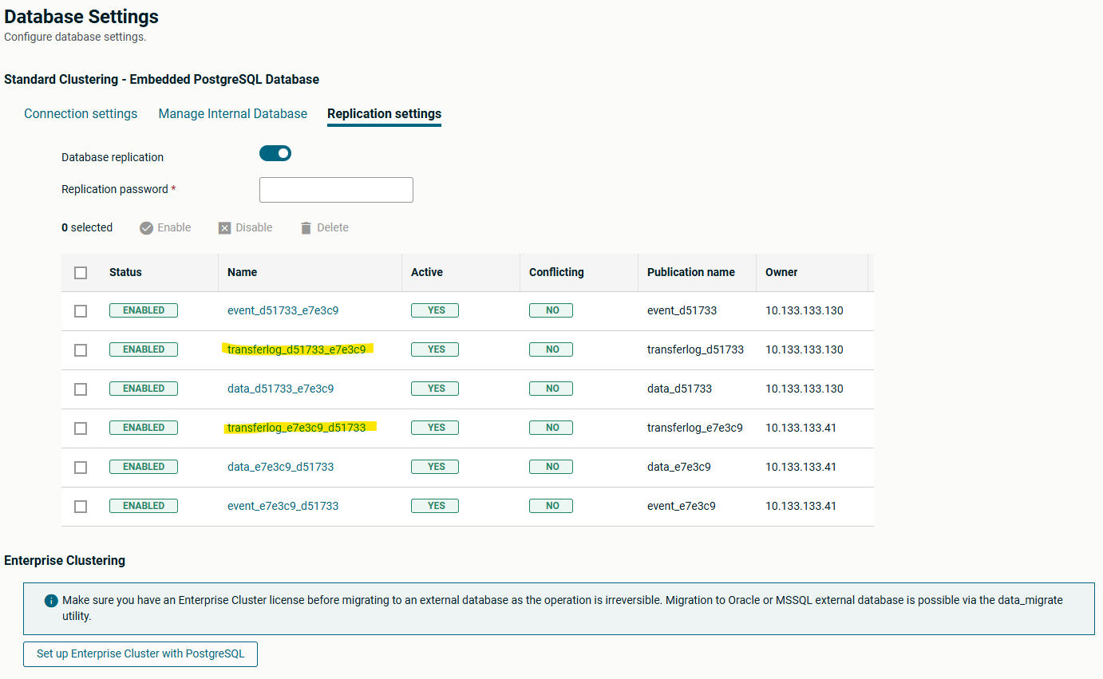
Task: Check the select-all checkbox in table header
Action: (81, 273)
